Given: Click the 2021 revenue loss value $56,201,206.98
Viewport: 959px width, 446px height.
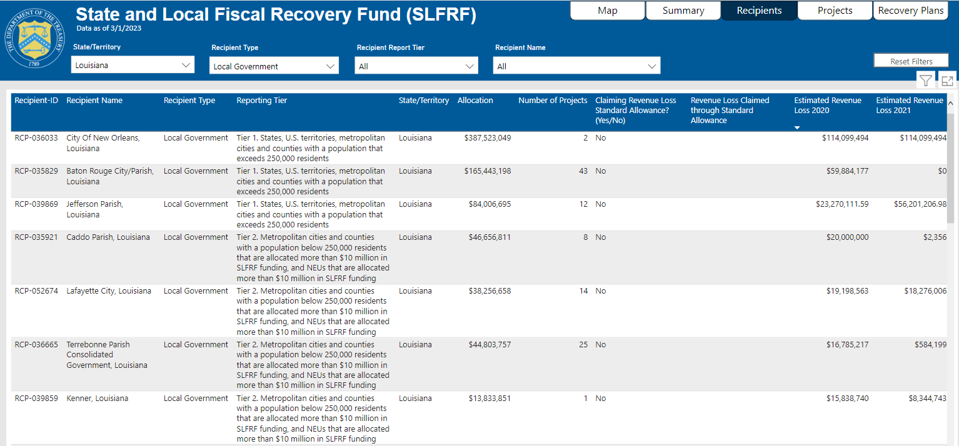Looking at the screenshot, I should tap(920, 204).
